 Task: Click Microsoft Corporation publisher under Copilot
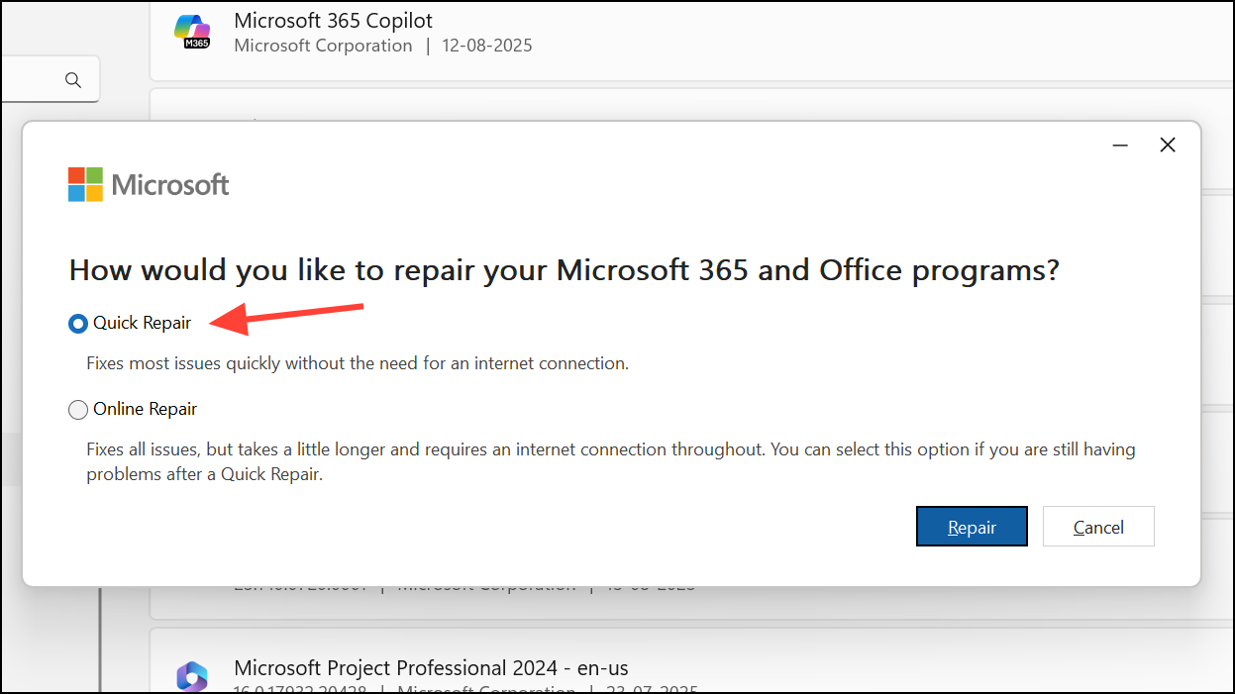(323, 46)
